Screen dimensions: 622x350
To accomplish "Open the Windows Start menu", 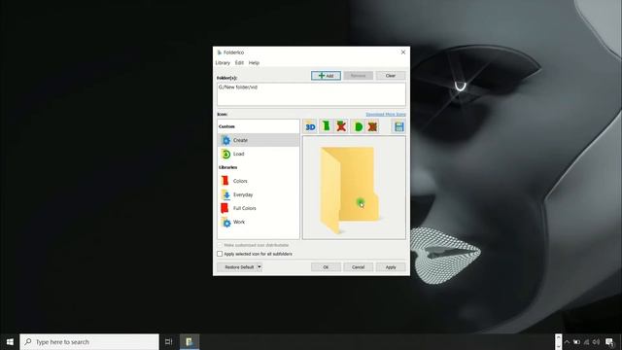I will (10, 341).
